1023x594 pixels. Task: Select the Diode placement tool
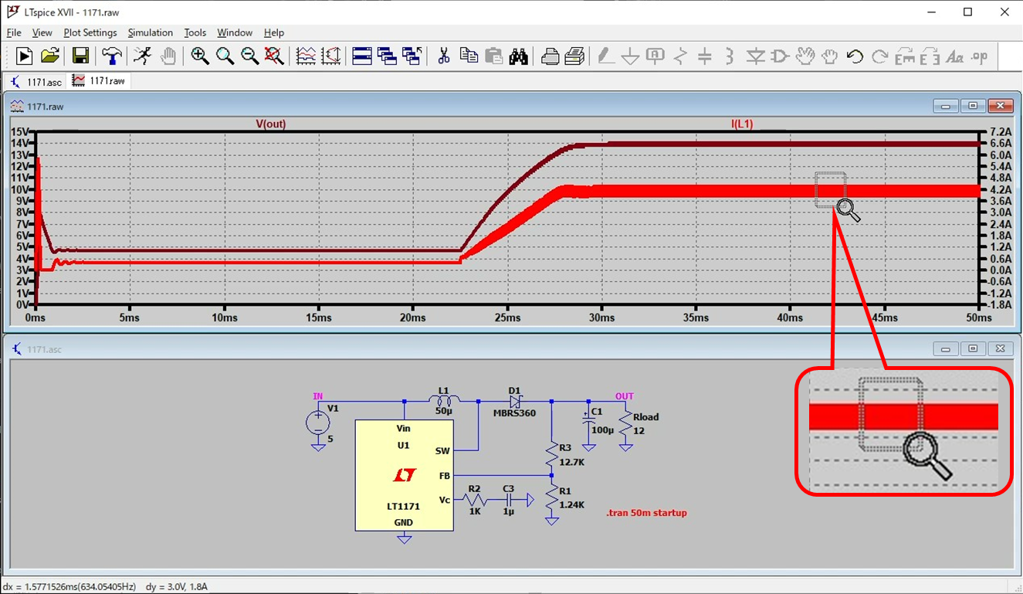click(x=755, y=56)
